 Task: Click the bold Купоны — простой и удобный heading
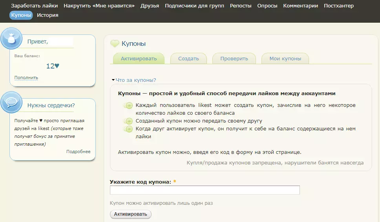coord(227,93)
